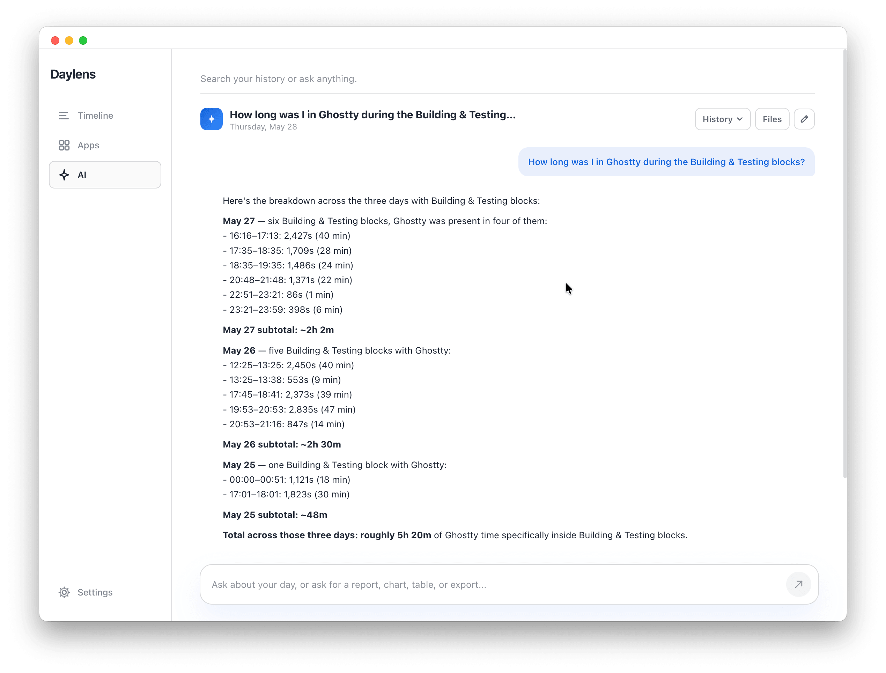Click the green fullscreen window button
The height and width of the screenshot is (673, 886).
(x=83, y=40)
